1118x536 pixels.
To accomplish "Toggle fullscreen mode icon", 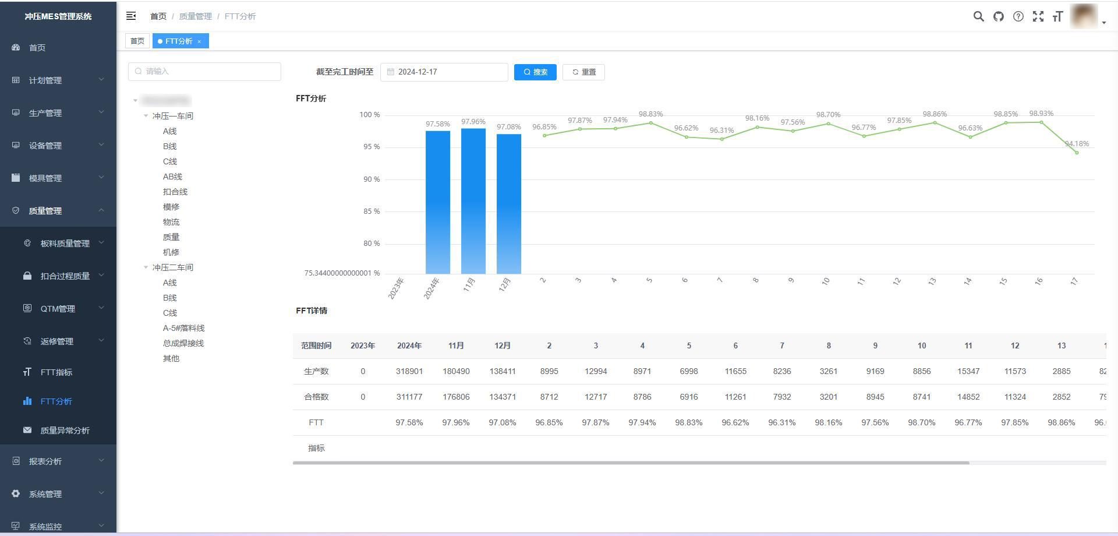I will [x=1038, y=16].
